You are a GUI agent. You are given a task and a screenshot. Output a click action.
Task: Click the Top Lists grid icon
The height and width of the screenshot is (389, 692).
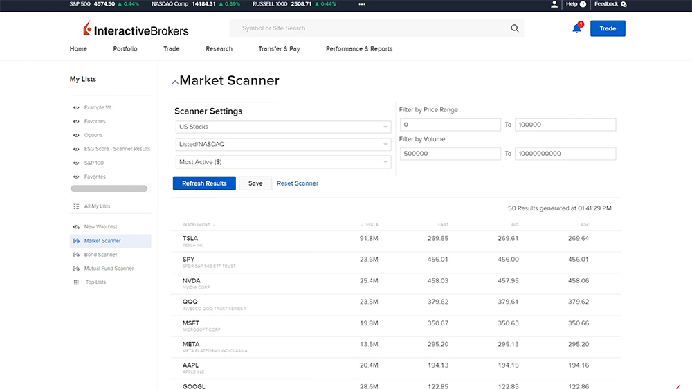pyautogui.click(x=76, y=282)
